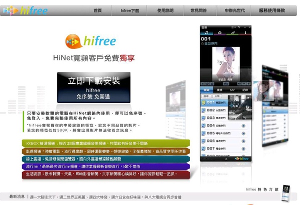Open the 使用說明 nav item
Image resolution: width=300 pixels, height=205 pixels.
[x=165, y=10]
